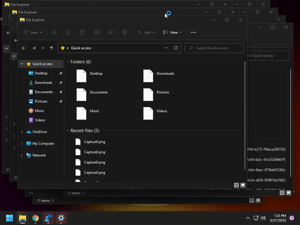Refresh the Quick access view

coord(176,48)
